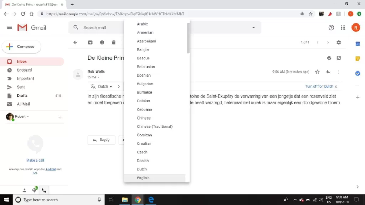Open search options dropdown arrow
365x205 pixels.
[x=253, y=28]
